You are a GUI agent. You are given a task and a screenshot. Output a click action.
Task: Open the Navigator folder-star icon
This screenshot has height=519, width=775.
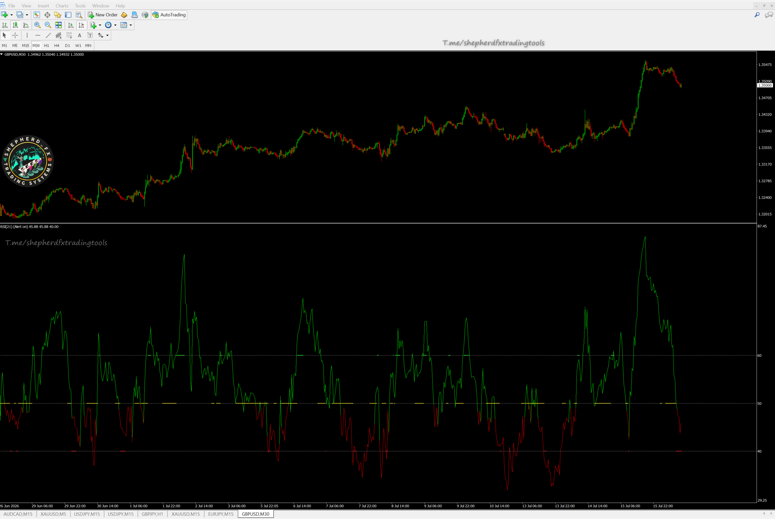coord(58,15)
